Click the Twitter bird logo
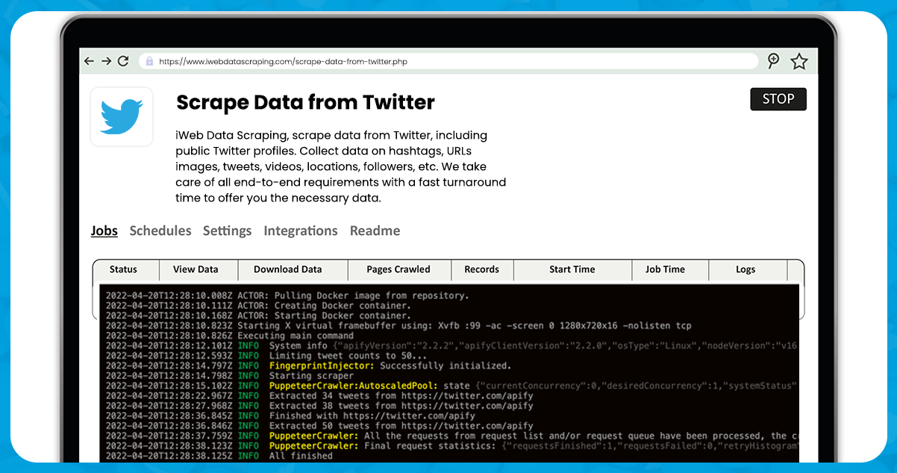The width and height of the screenshot is (897, 473). pyautogui.click(x=122, y=116)
